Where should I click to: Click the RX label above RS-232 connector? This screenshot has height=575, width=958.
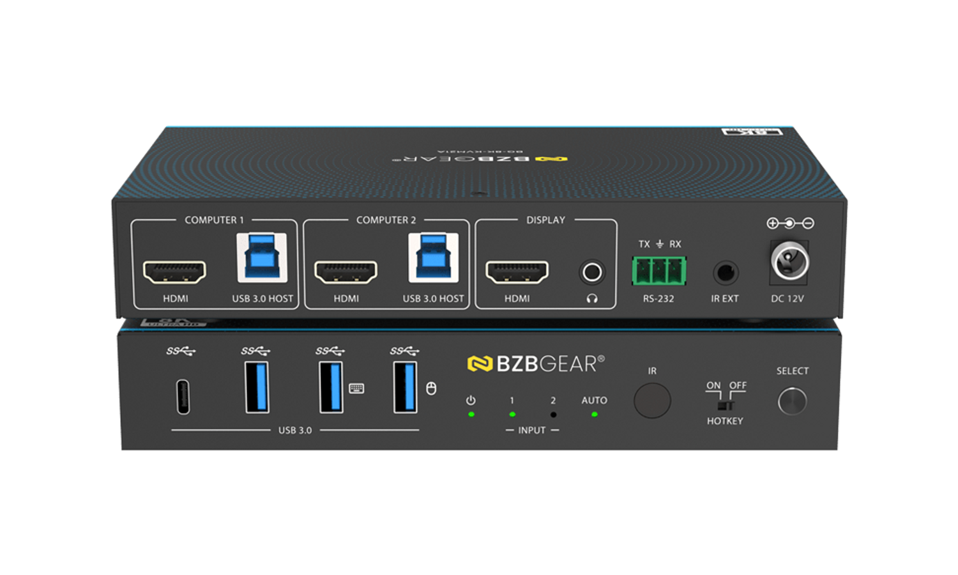point(675,244)
